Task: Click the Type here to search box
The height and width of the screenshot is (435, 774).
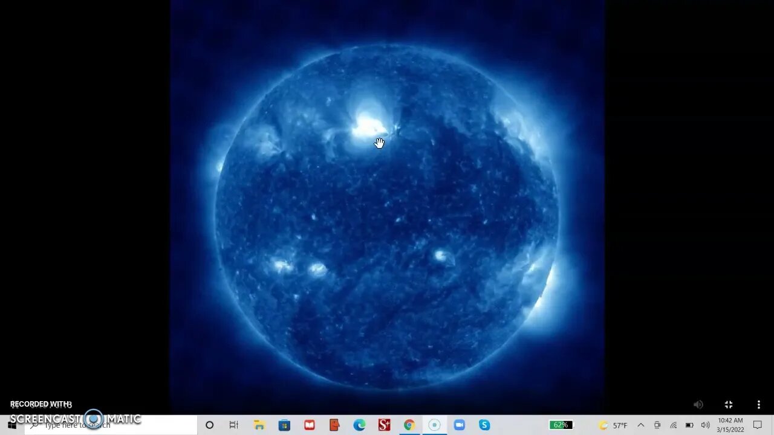Action: click(x=111, y=425)
